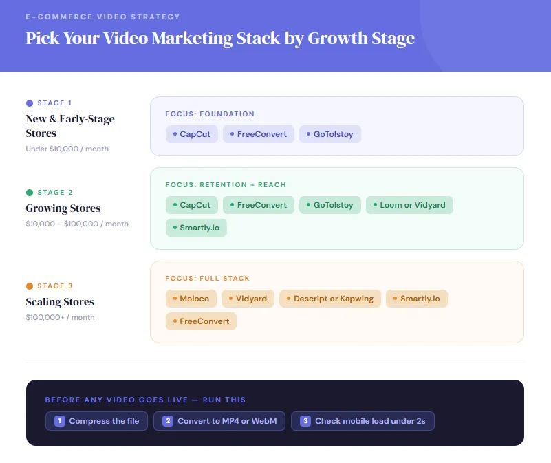Click the FreeConvert chip in Focus: Foundation card
The width and height of the screenshot is (551, 463).
(258, 134)
